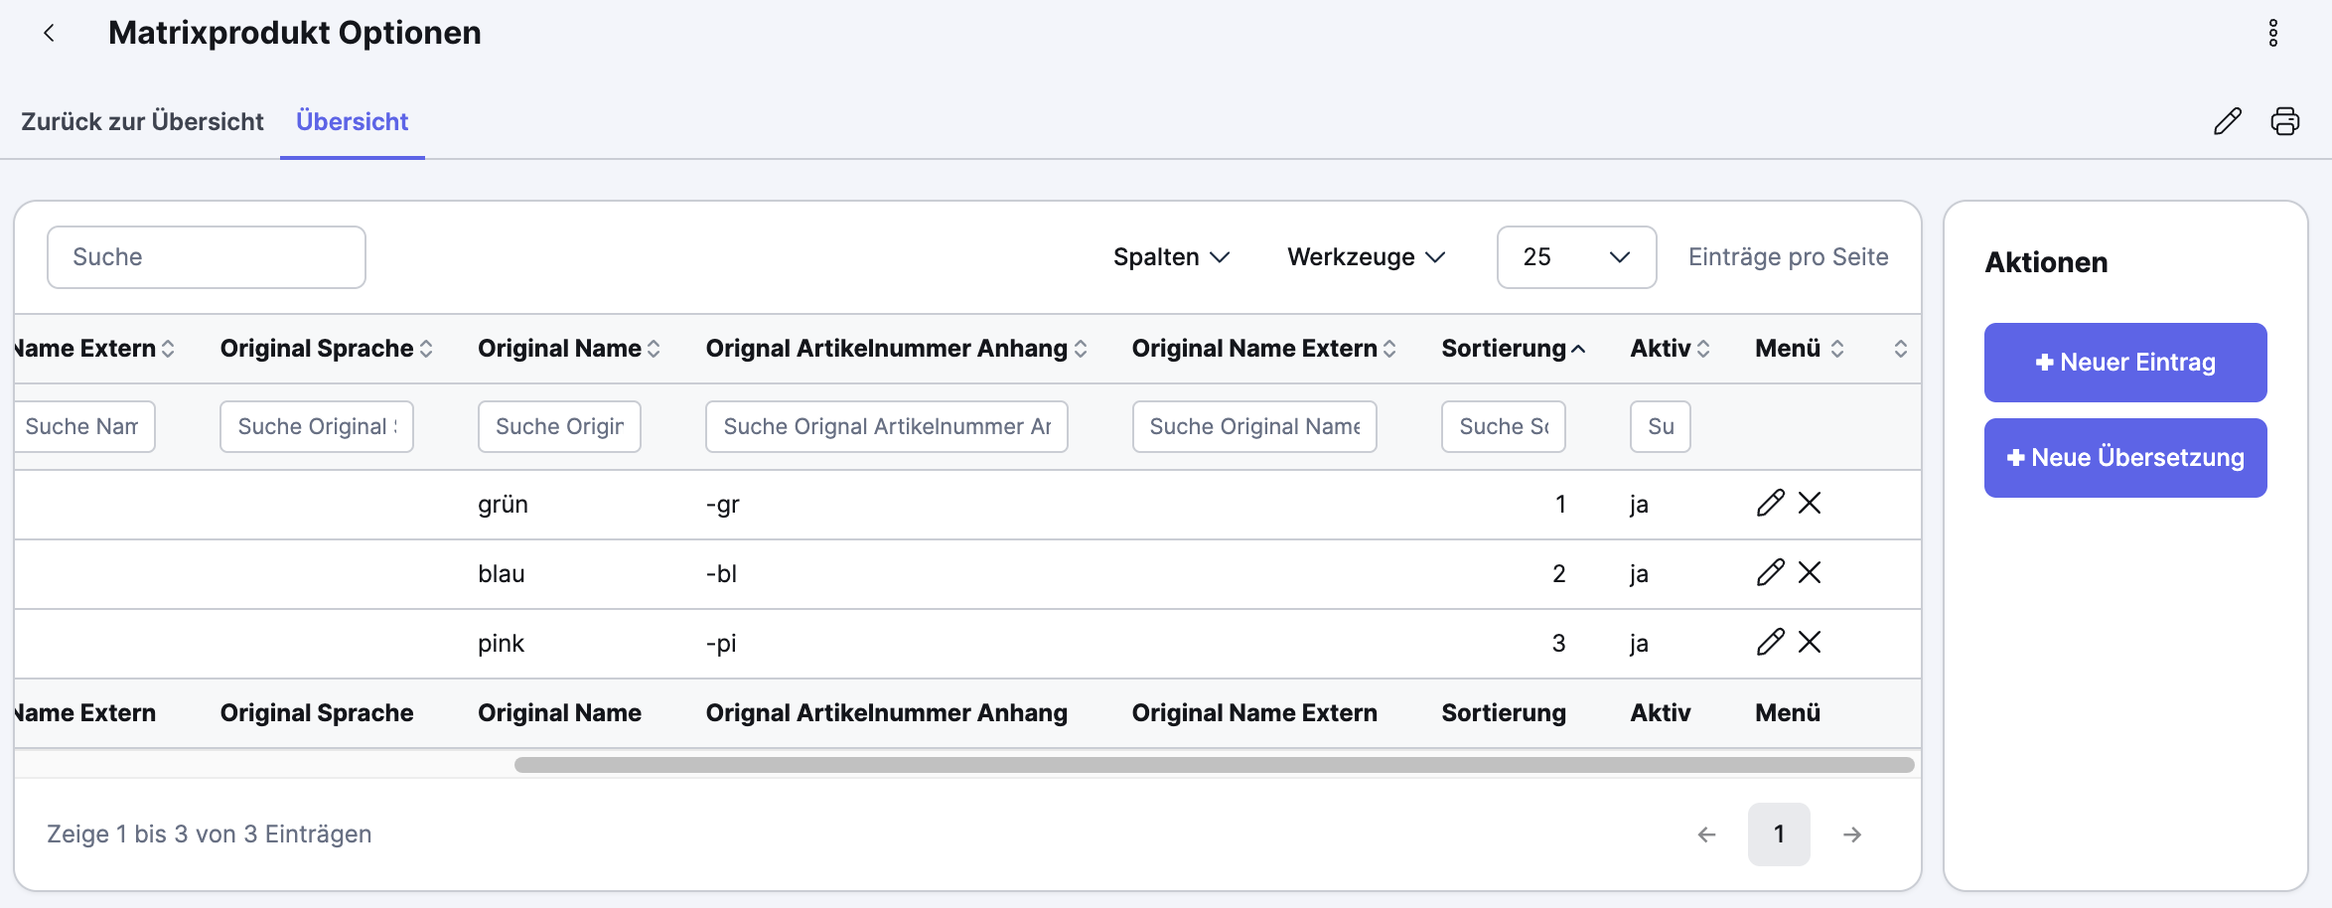Delete the blau entry with the X icon
This screenshot has width=2332, height=908.
point(1810,573)
